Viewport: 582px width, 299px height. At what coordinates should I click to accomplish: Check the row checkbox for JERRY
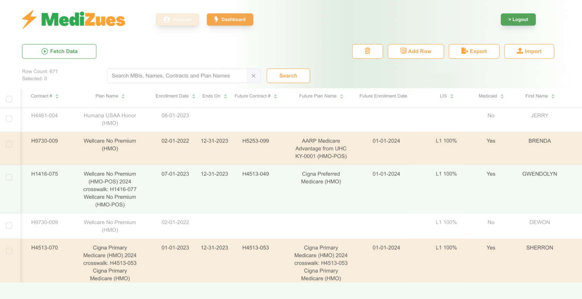pyautogui.click(x=9, y=119)
